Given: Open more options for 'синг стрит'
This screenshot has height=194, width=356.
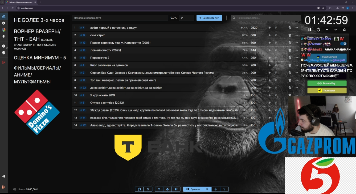Looking at the screenshot, I should (x=297, y=35).
